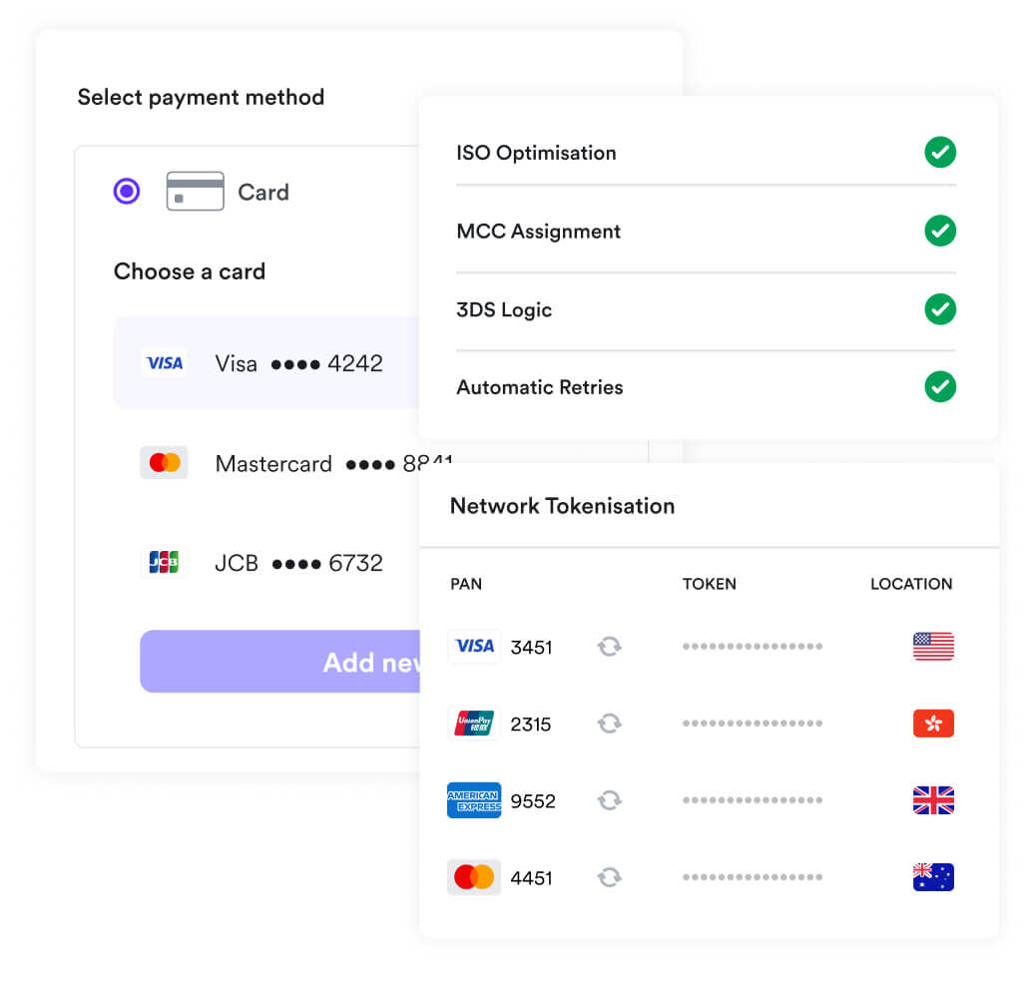Click the masked token dots for PAN 2315
Viewport: 1024px width, 988px height.
(752, 723)
